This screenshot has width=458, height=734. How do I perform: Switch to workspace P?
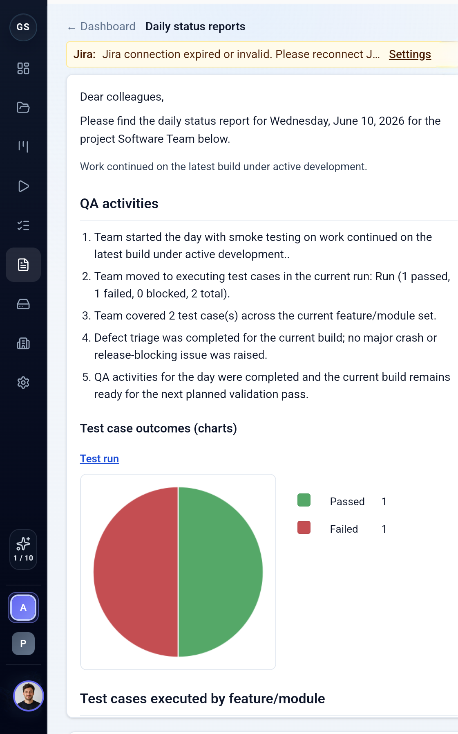[x=23, y=644]
